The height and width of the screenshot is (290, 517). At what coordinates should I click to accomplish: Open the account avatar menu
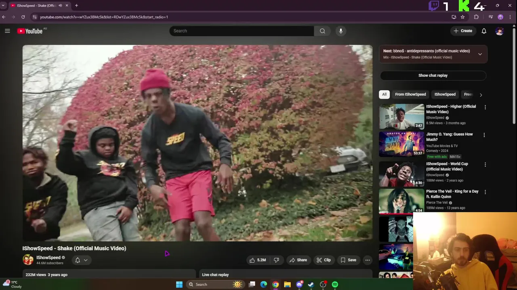pyautogui.click(x=500, y=31)
